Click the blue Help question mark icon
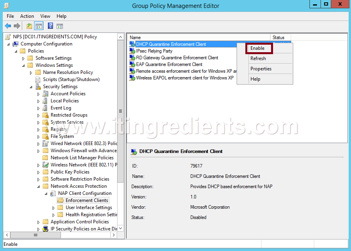351x251 pixels. tap(50, 26)
